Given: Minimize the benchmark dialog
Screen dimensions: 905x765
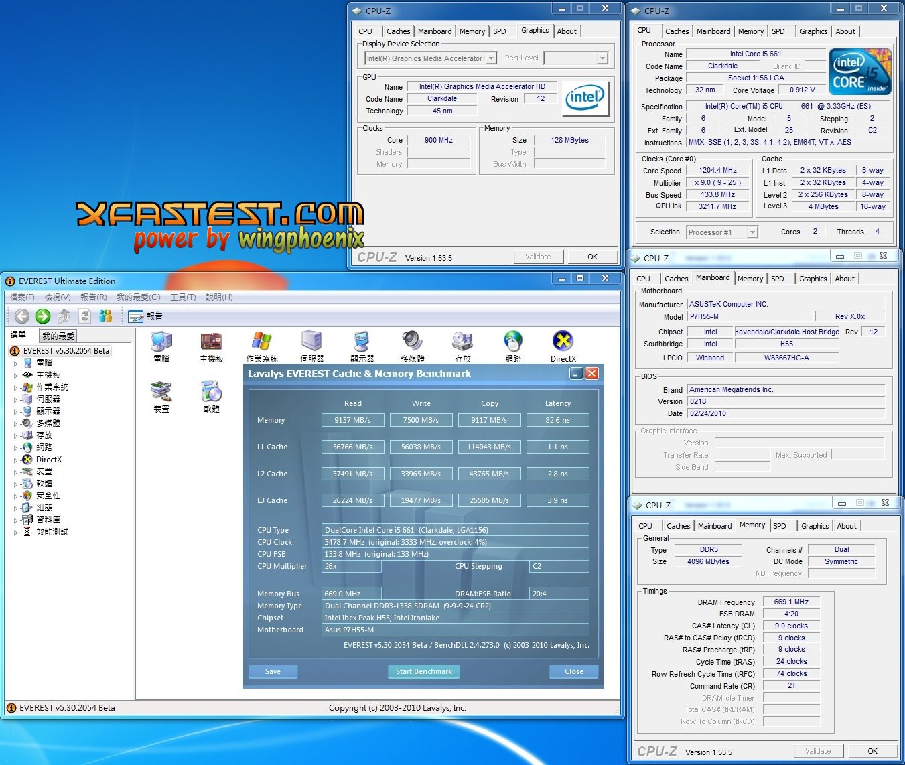Looking at the screenshot, I should (x=576, y=374).
